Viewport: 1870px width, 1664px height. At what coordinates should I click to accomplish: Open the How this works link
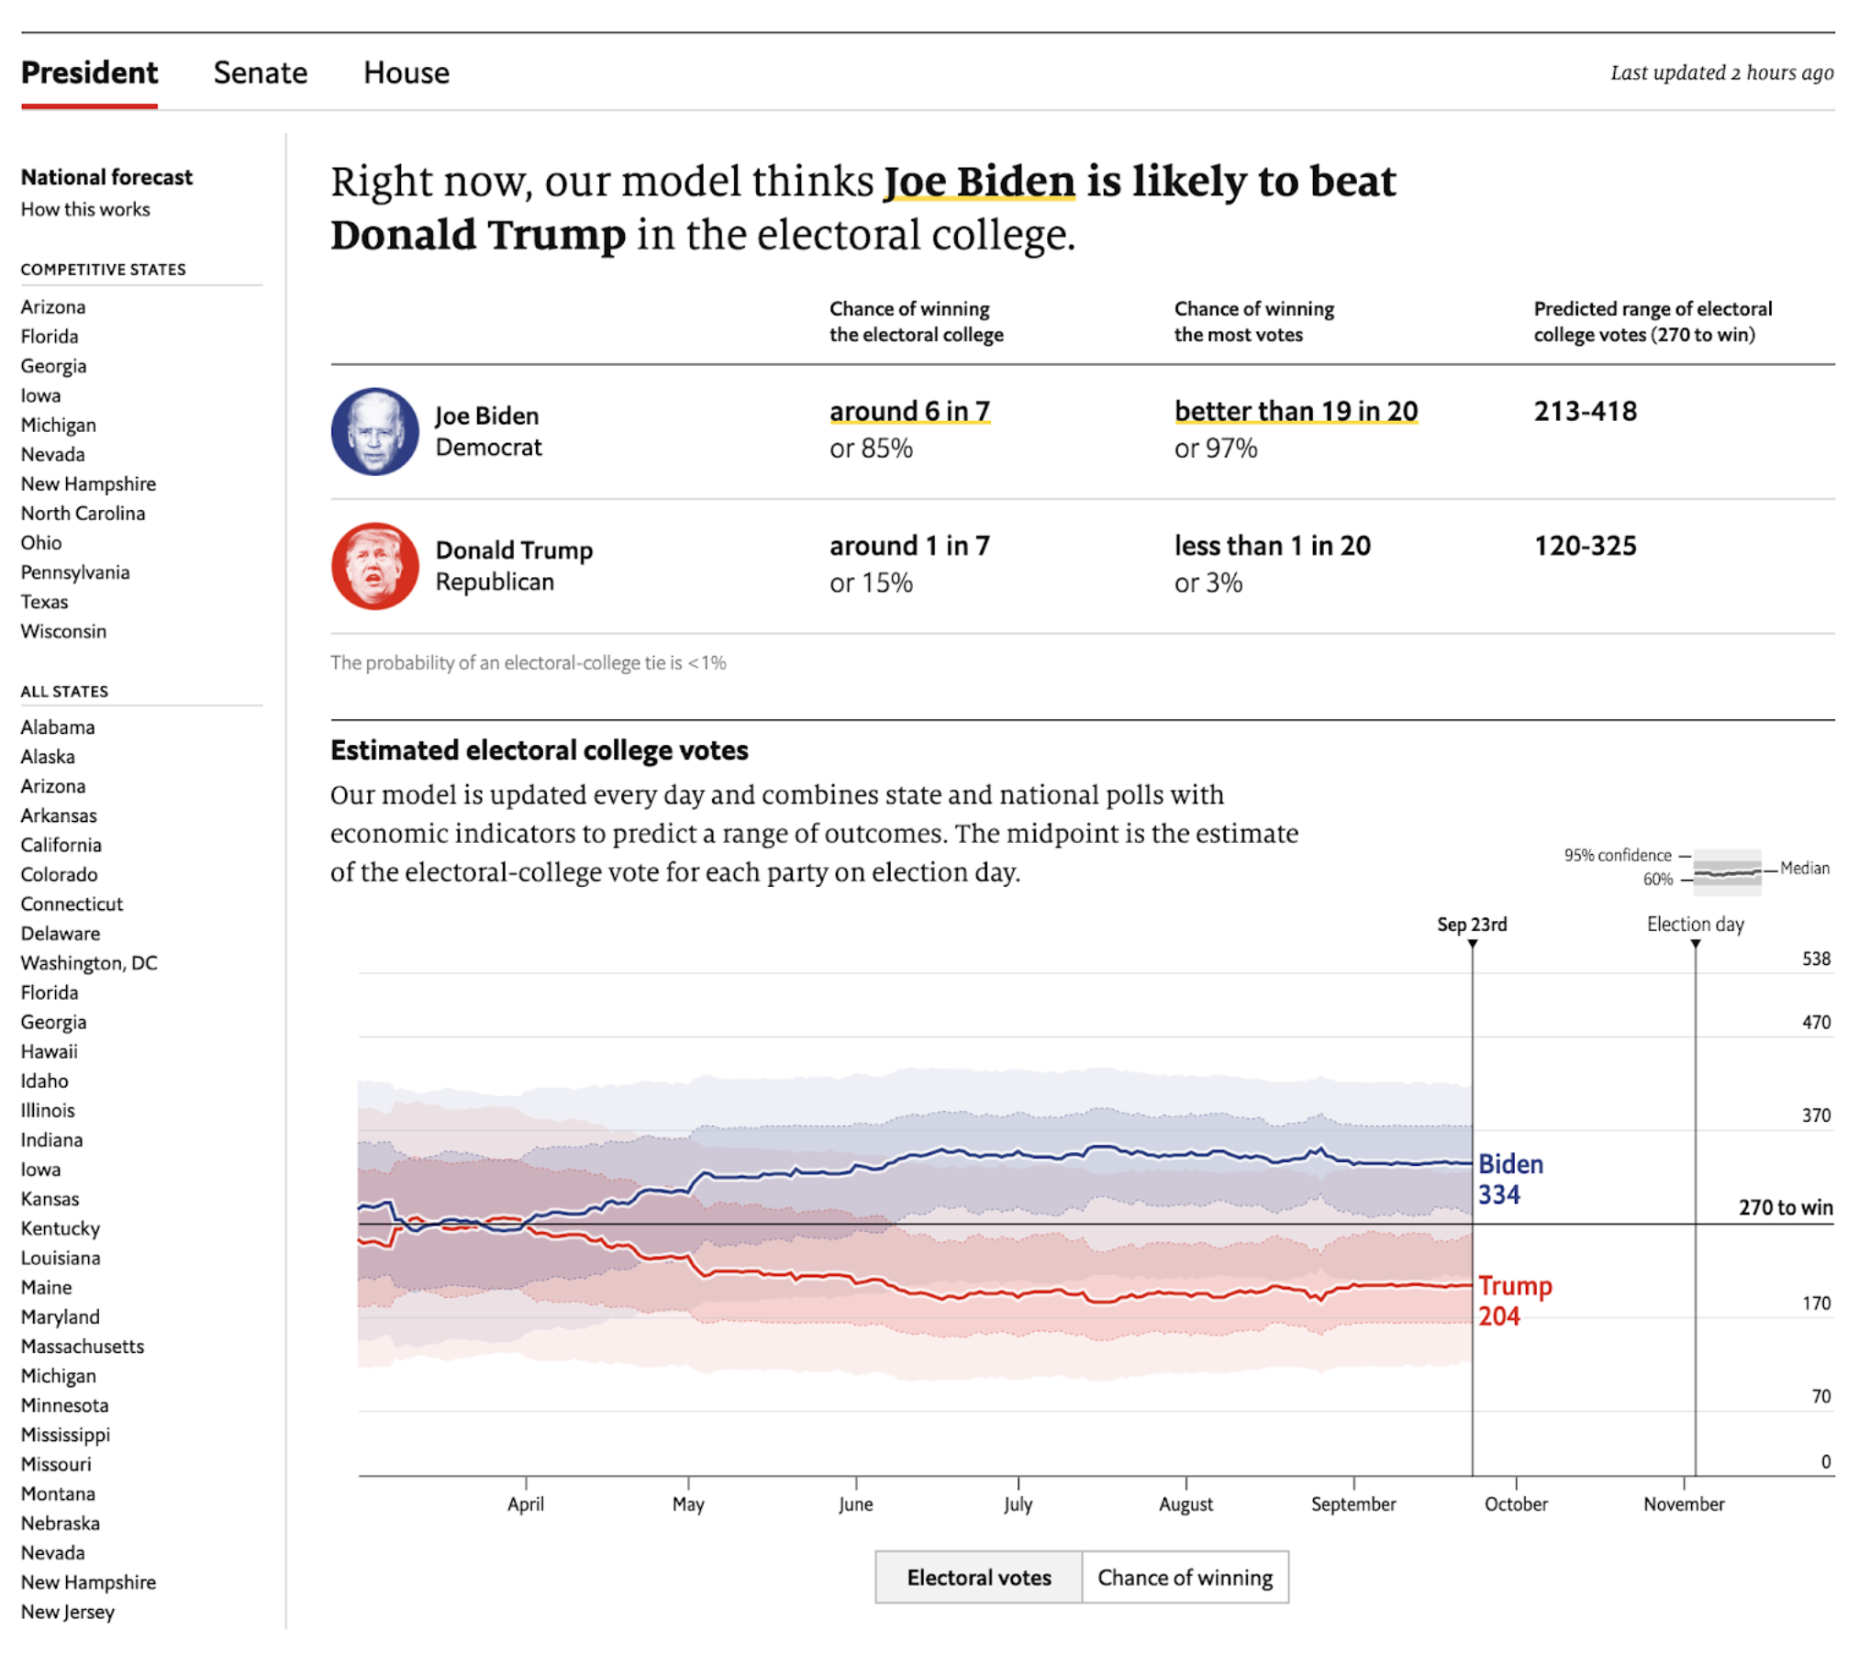[x=85, y=209]
